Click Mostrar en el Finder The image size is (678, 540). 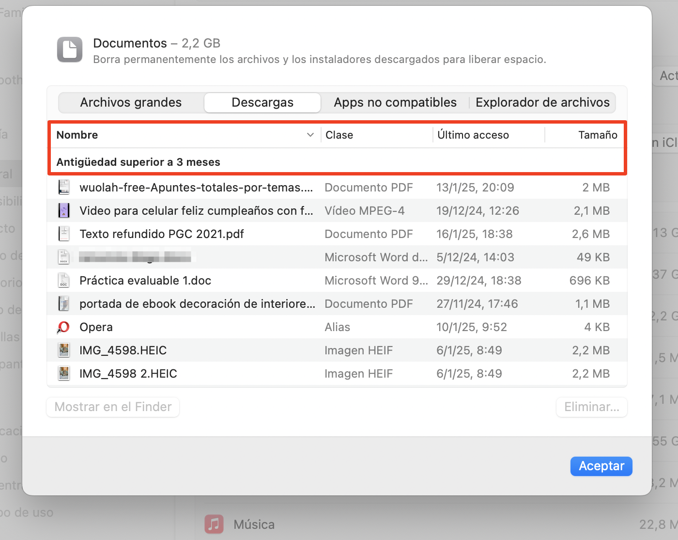point(112,407)
